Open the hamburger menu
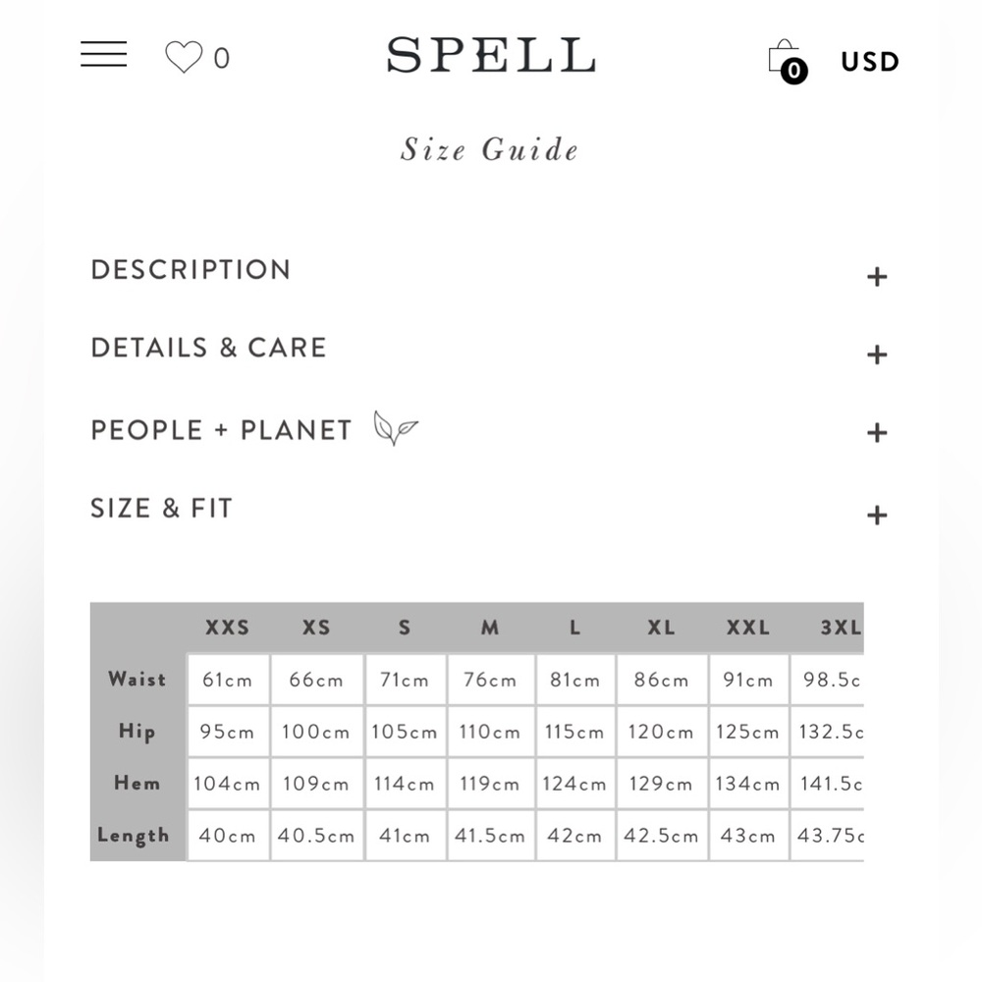This screenshot has width=982, height=982. pyautogui.click(x=103, y=54)
